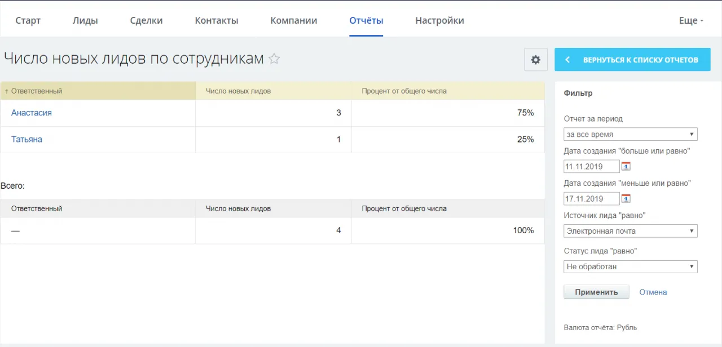Mark the report as favorite with the star

coord(274,59)
